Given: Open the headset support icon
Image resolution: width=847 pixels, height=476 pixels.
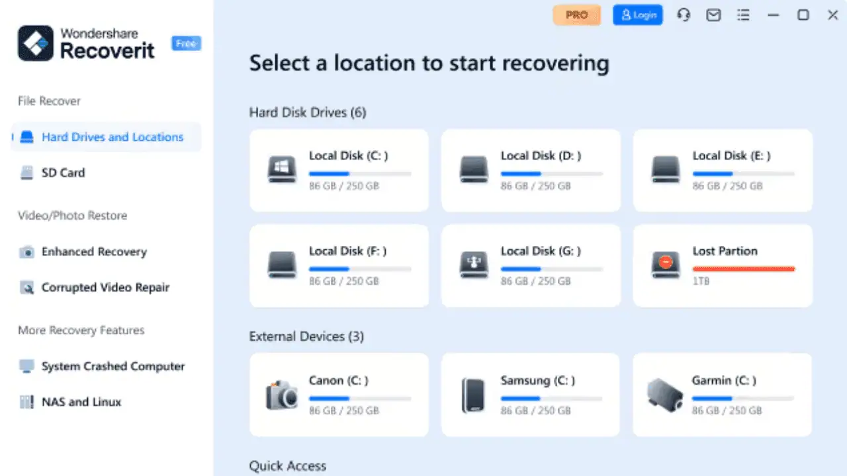Looking at the screenshot, I should pos(684,15).
